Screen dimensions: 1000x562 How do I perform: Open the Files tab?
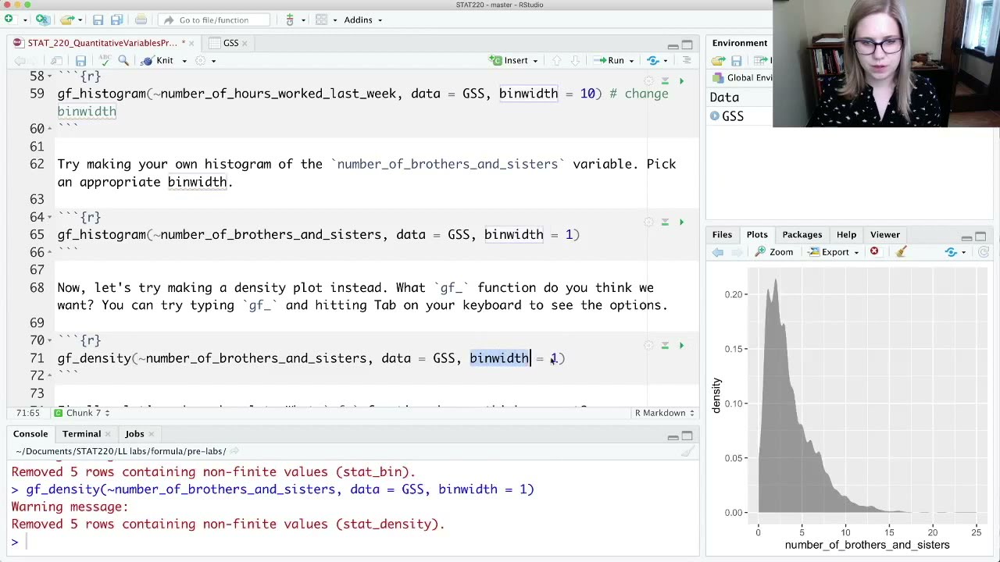722,235
